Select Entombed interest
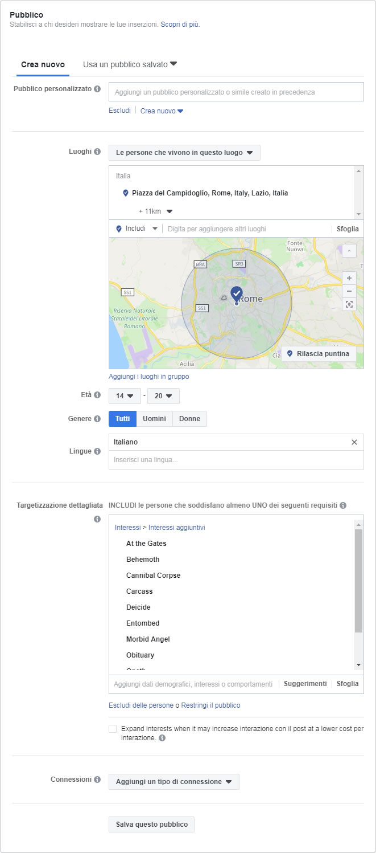 143,623
